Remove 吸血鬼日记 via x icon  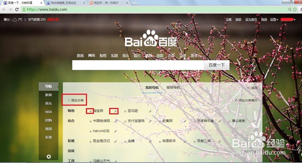(x=90, y=142)
